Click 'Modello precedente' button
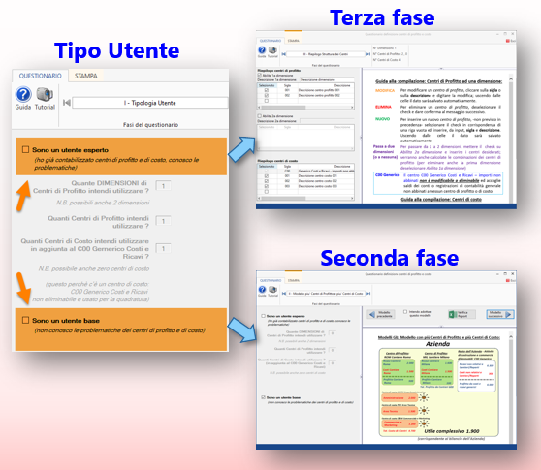 tap(381, 314)
